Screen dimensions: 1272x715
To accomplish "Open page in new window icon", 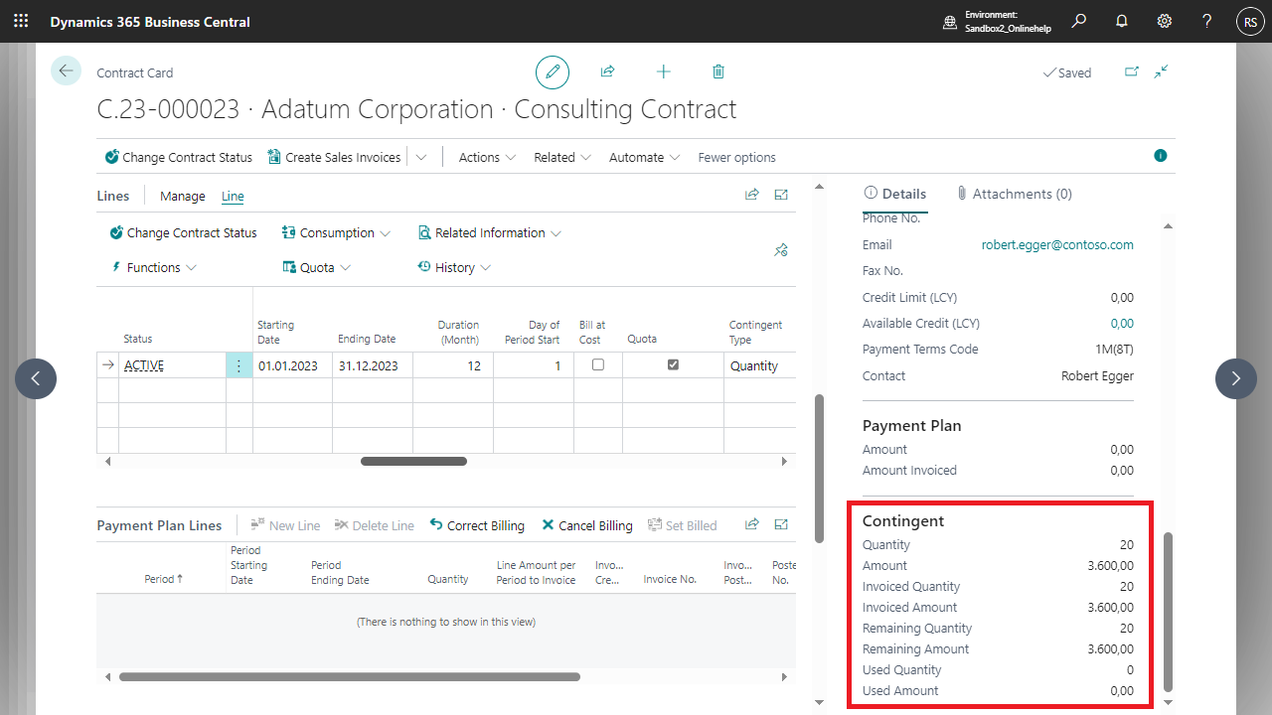I will click(1131, 71).
